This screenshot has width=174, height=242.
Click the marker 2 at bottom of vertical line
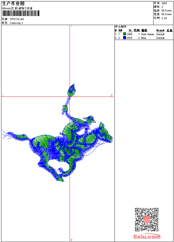(x=72, y=240)
